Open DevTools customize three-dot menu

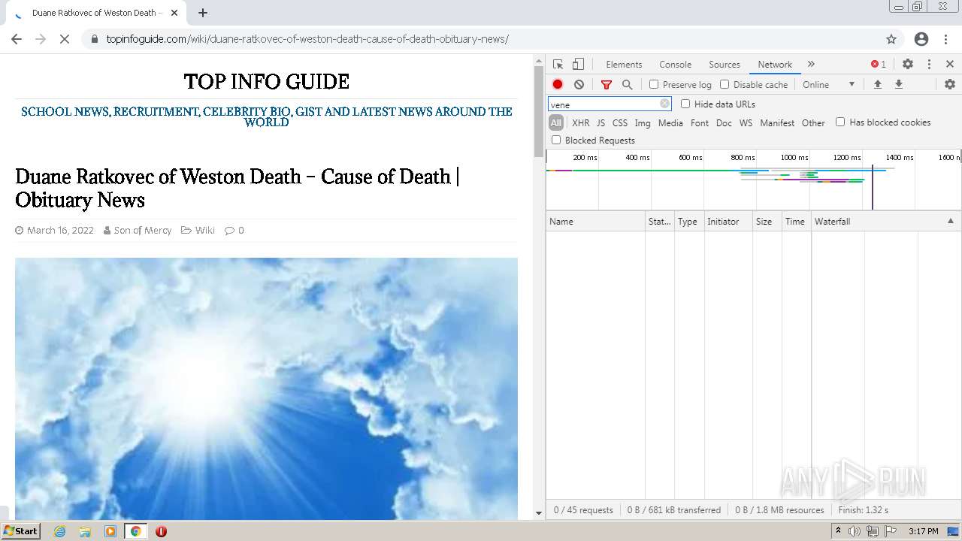pyautogui.click(x=929, y=65)
